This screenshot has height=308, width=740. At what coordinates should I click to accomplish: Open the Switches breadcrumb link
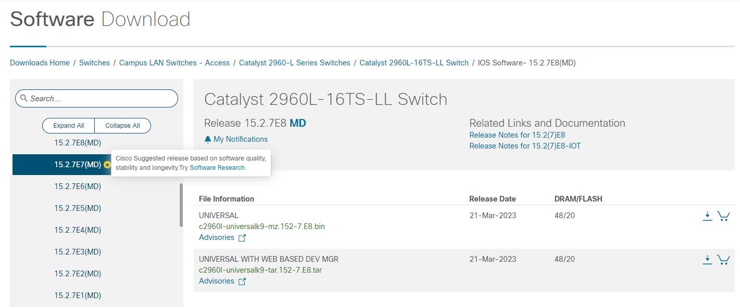[94, 63]
